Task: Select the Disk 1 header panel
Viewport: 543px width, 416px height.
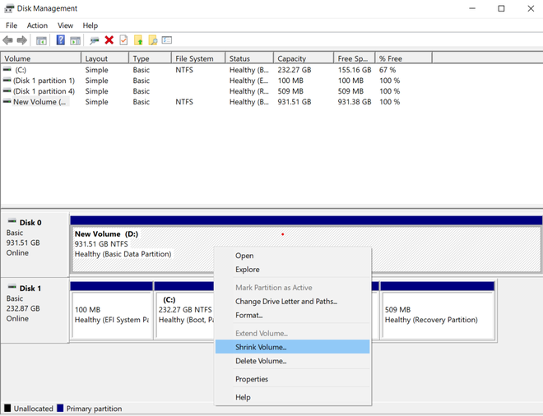Action: [35, 311]
